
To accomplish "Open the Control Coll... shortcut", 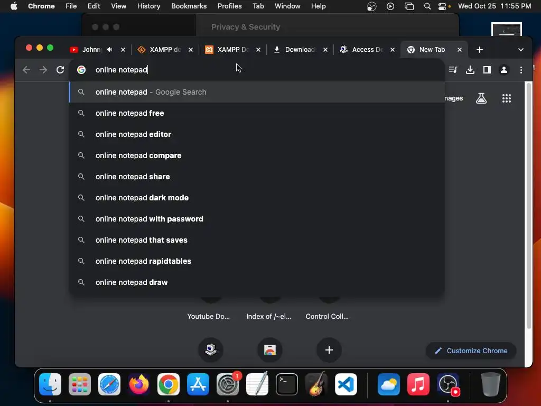I will pyautogui.click(x=327, y=317).
